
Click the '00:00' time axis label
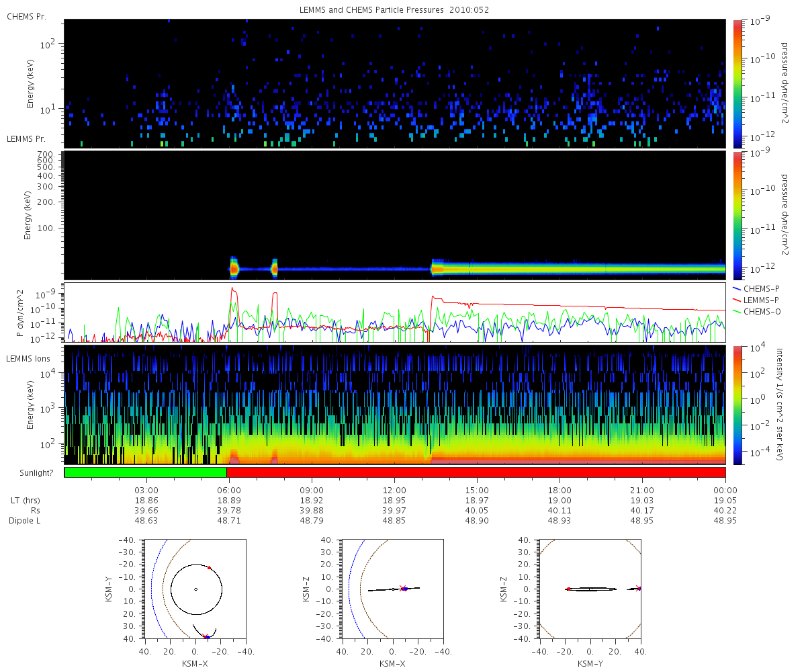pos(725,490)
